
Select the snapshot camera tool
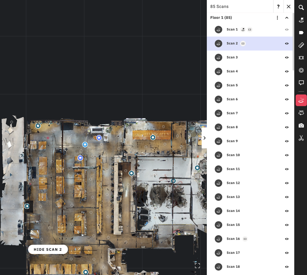(301, 126)
